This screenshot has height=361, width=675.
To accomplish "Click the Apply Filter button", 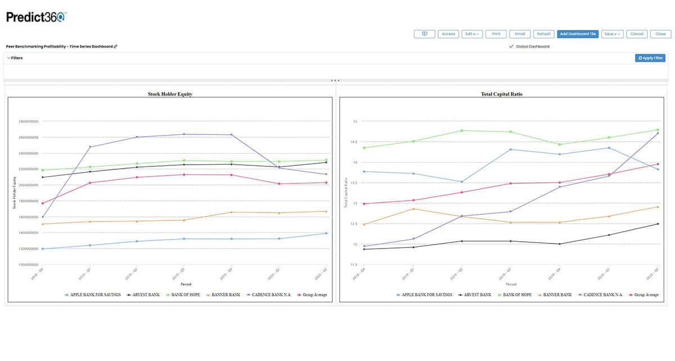I will click(650, 58).
